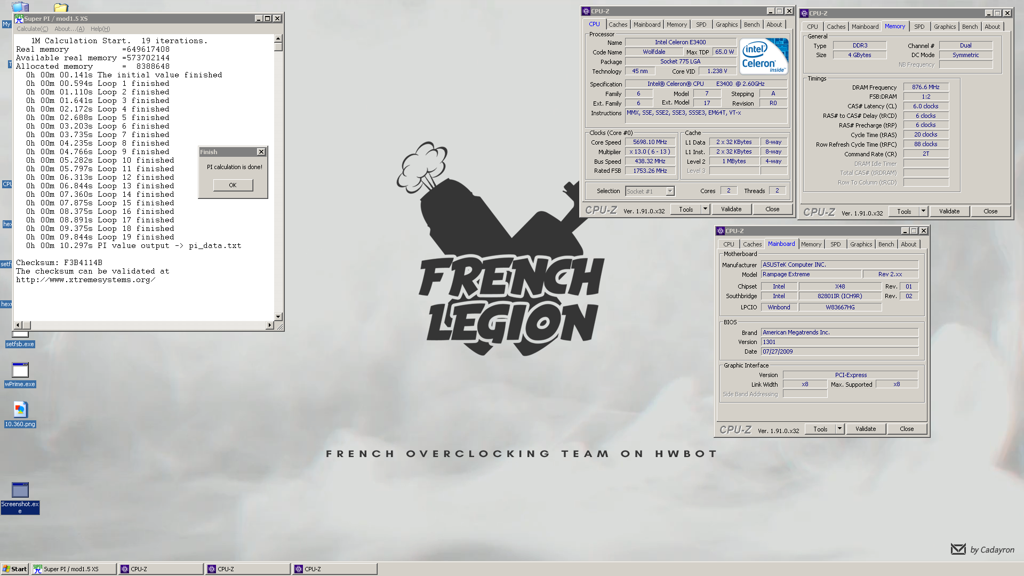
Task: Open Bench tab in CPU window
Action: pos(751,25)
